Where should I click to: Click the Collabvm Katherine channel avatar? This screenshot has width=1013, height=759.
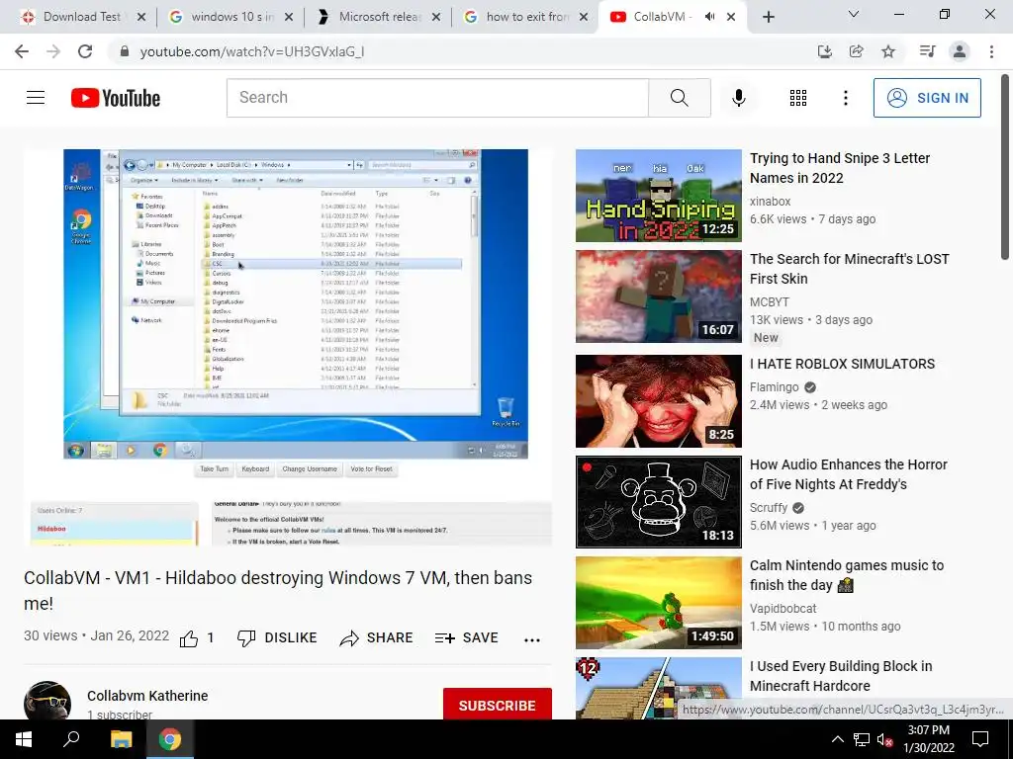click(x=47, y=701)
